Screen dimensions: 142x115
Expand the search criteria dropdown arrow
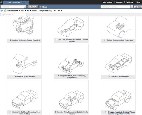132,7
